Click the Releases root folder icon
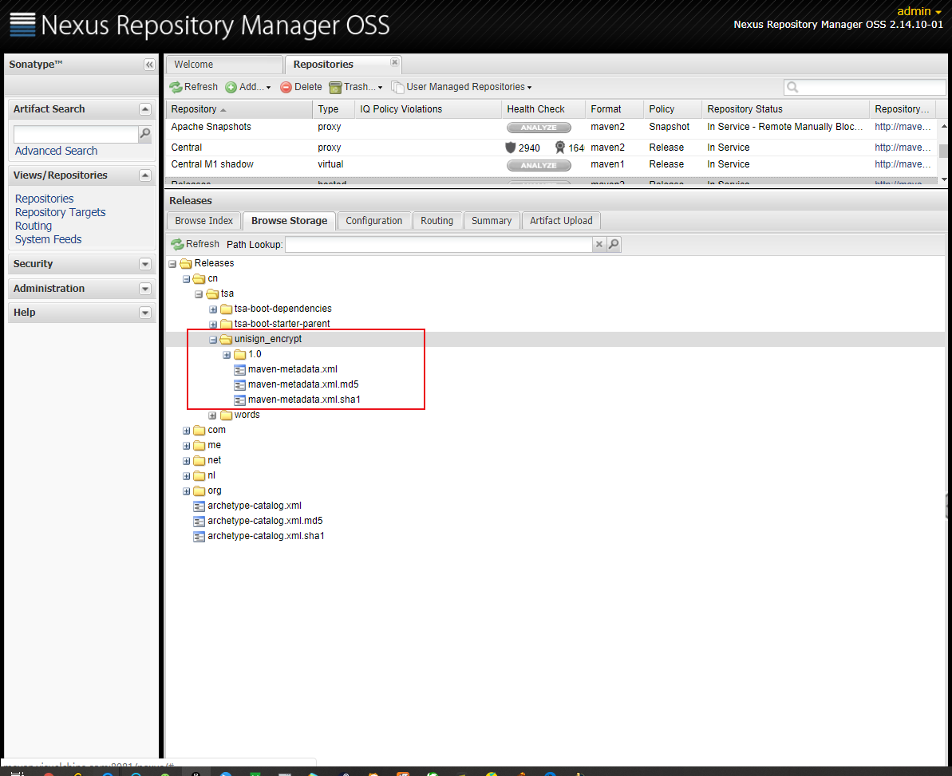This screenshot has width=952, height=776. click(x=186, y=263)
